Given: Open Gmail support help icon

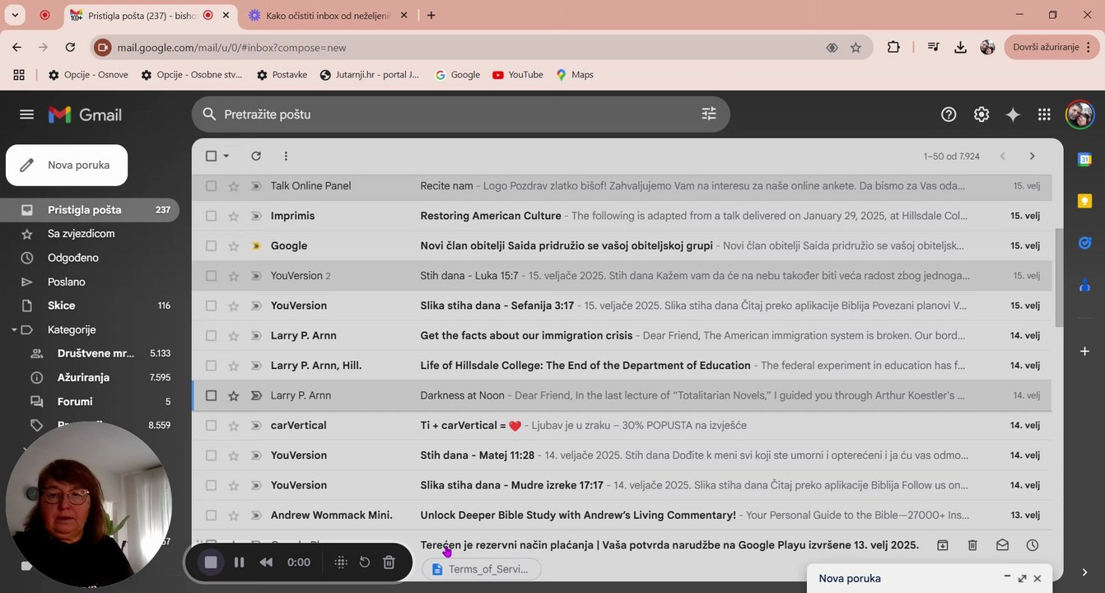Looking at the screenshot, I should coord(949,114).
